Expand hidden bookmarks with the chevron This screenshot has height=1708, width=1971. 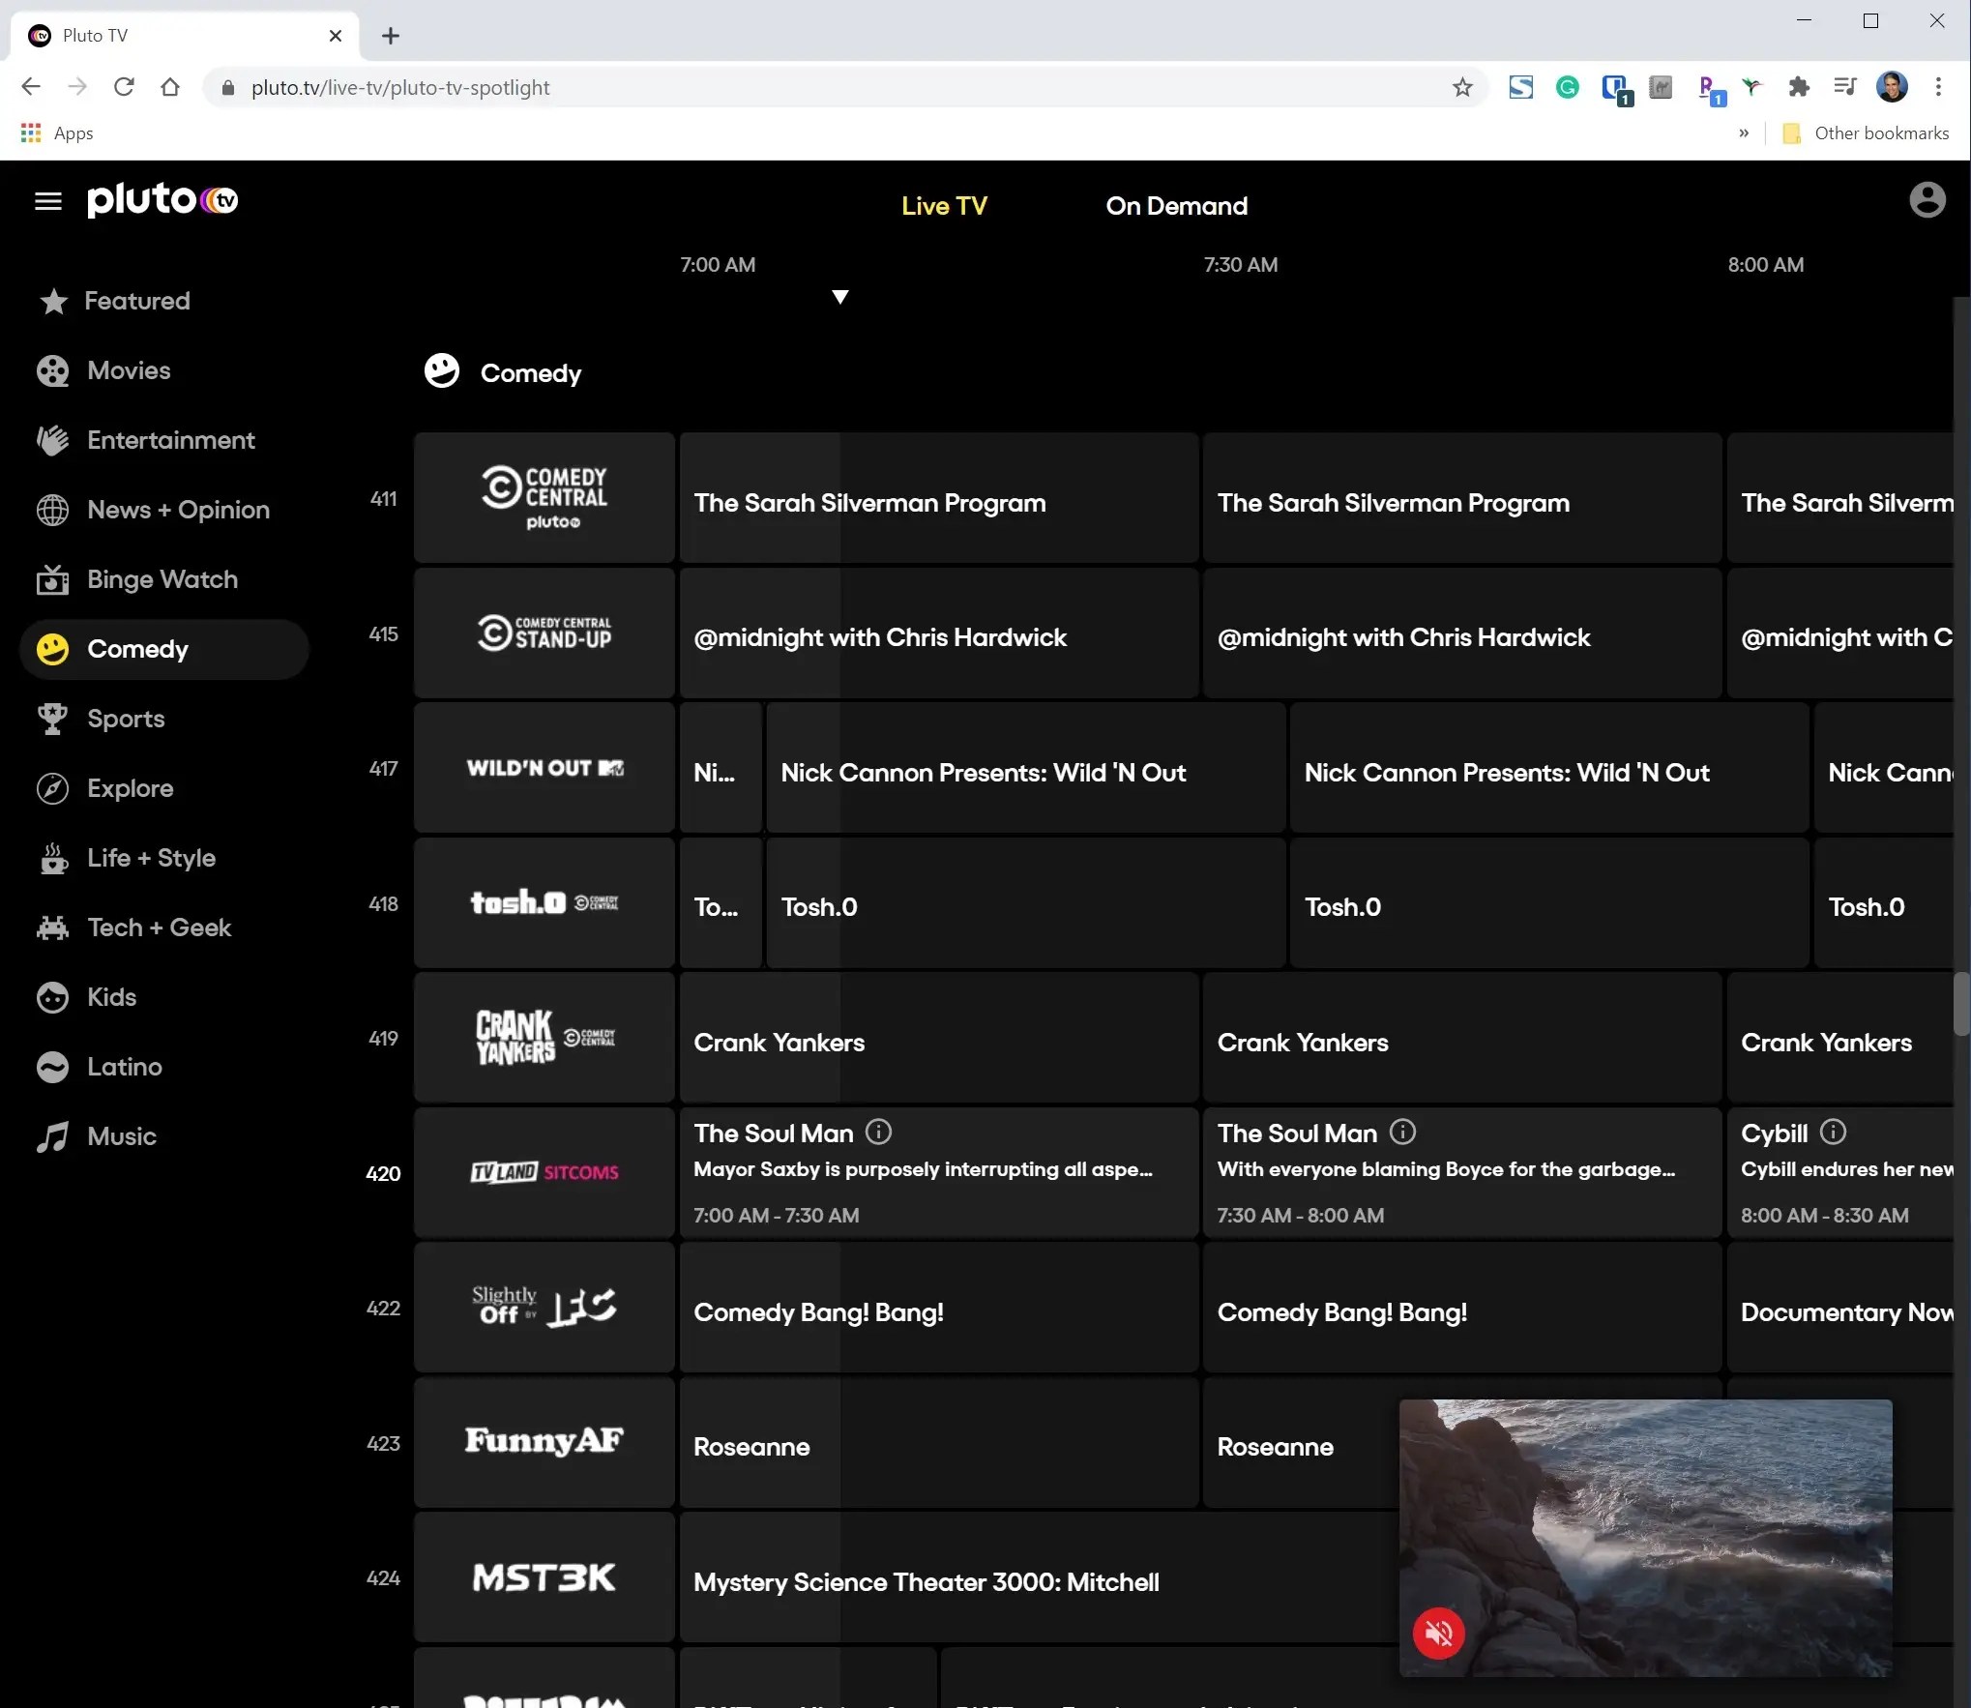click(1743, 133)
